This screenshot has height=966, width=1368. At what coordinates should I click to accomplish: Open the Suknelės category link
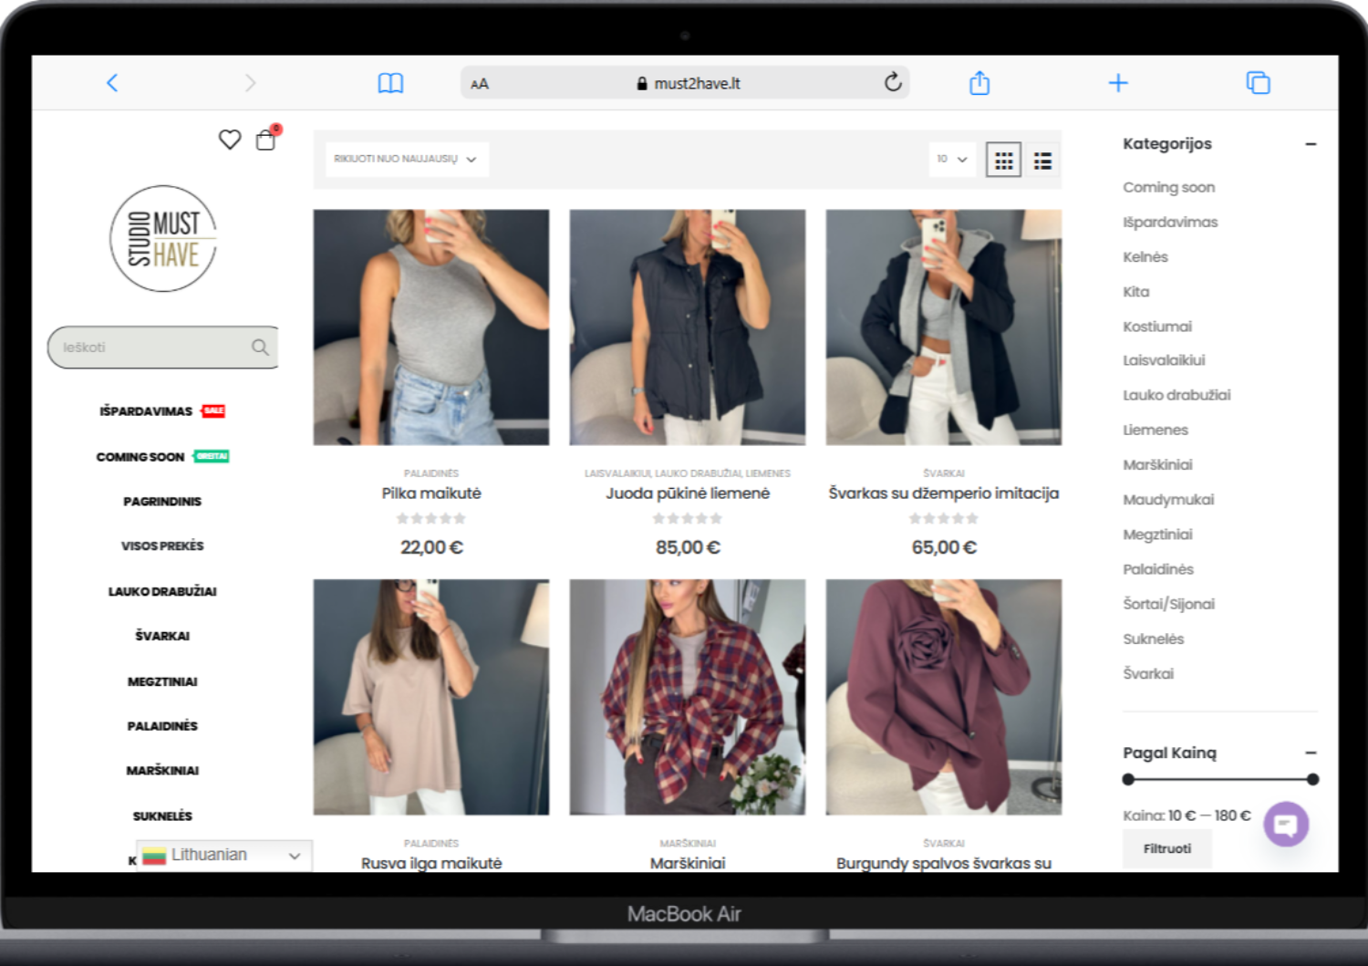[1153, 639]
